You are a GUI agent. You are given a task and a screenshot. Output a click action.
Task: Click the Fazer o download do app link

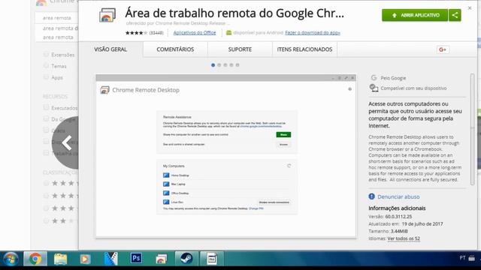pyautogui.click(x=313, y=32)
